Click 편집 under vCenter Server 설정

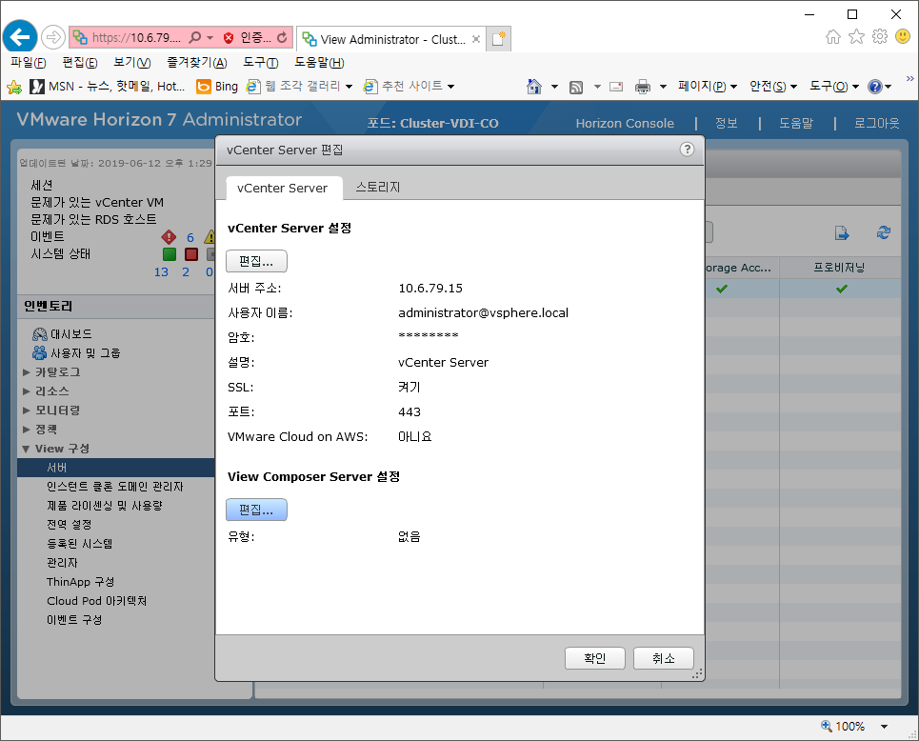[x=256, y=262]
